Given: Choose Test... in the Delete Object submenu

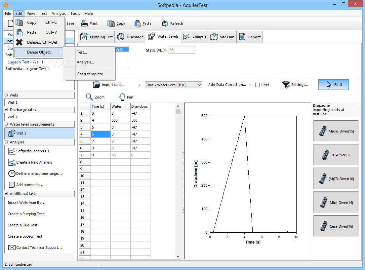Looking at the screenshot, I should pos(89,52).
